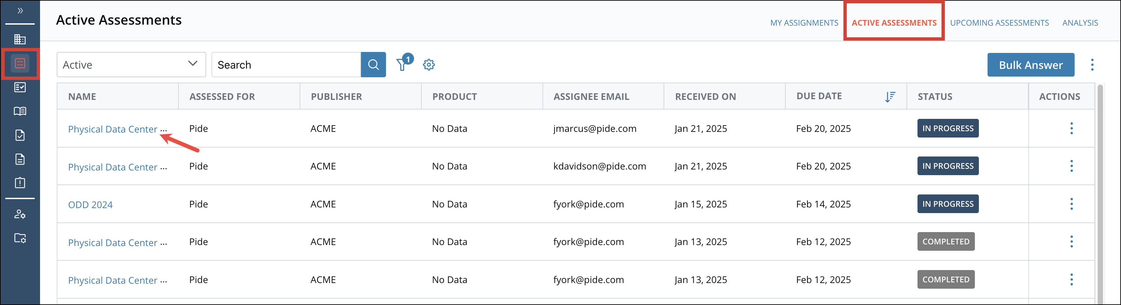Go to Upcoming Assessments tab
The width and height of the screenshot is (1121, 305).
(x=999, y=23)
